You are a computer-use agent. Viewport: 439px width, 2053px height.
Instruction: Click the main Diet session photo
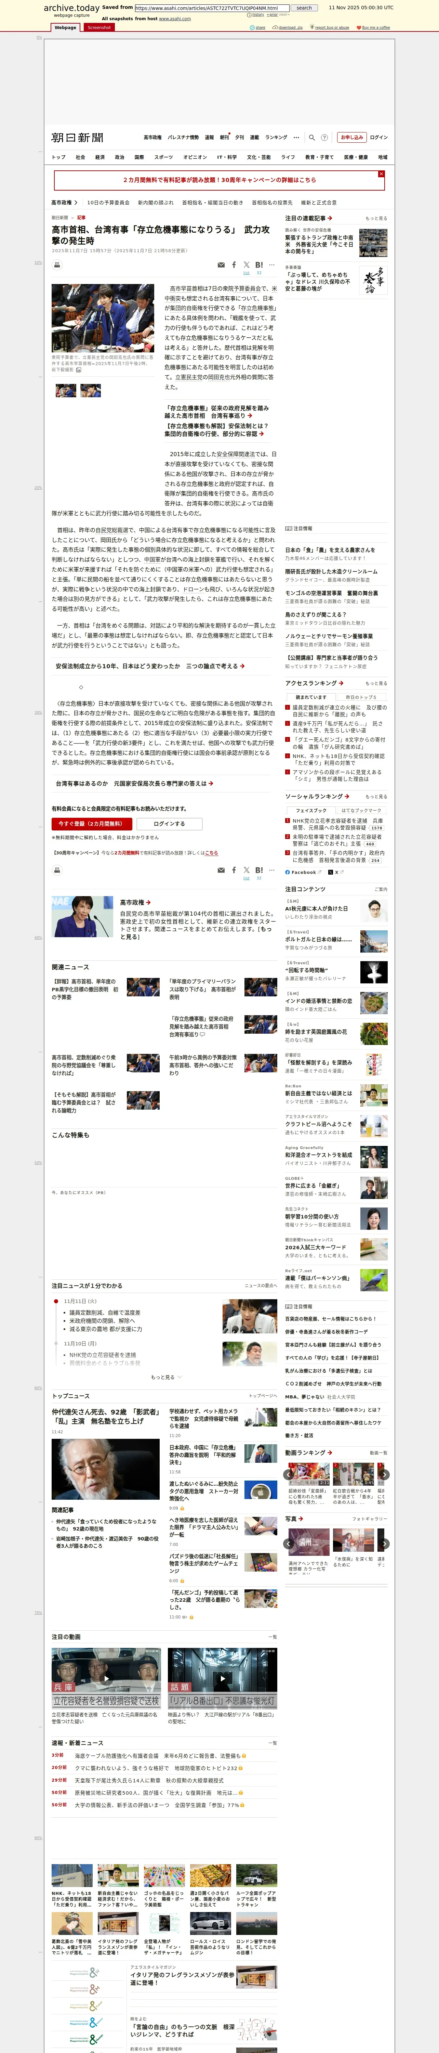coord(103,318)
